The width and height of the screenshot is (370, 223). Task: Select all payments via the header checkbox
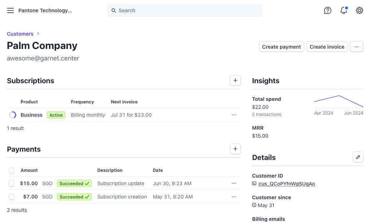click(x=12, y=170)
